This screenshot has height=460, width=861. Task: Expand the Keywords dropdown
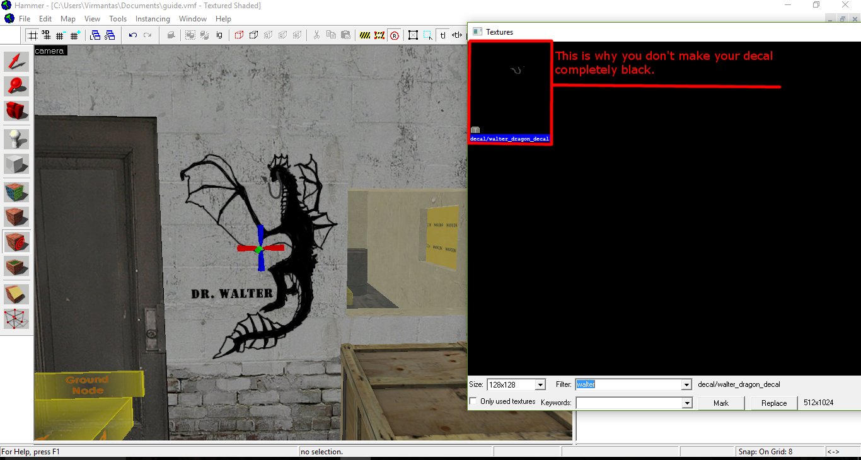pyautogui.click(x=687, y=403)
